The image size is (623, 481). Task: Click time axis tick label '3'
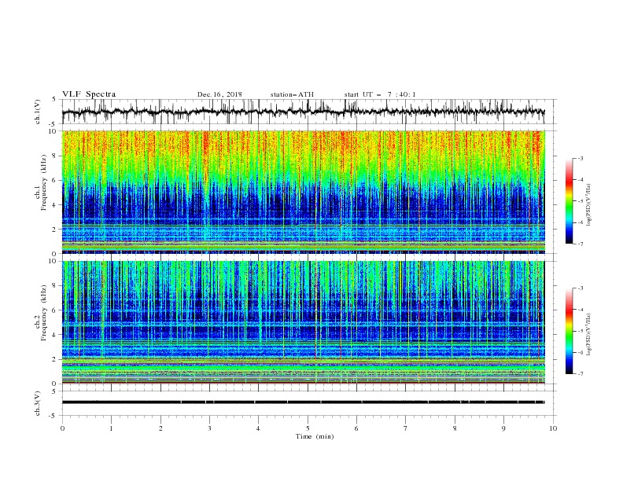(x=209, y=428)
